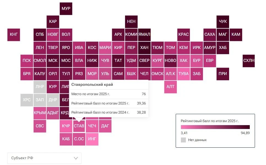Screen dimensions: 266x165
Task: Click the СТАВ region tile
Action: (79, 126)
